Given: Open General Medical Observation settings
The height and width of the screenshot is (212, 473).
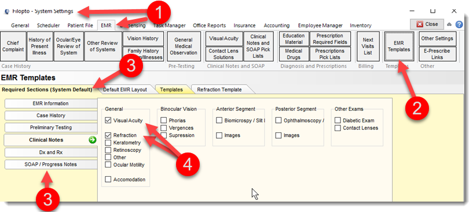Looking at the screenshot, I should coord(184,46).
